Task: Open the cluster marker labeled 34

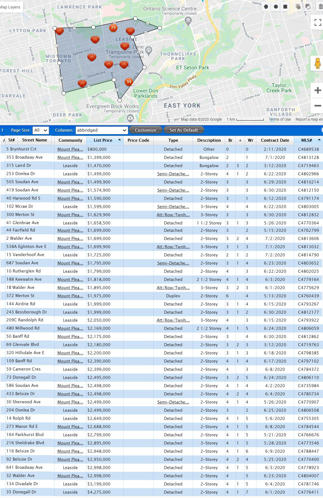Action: (129, 82)
